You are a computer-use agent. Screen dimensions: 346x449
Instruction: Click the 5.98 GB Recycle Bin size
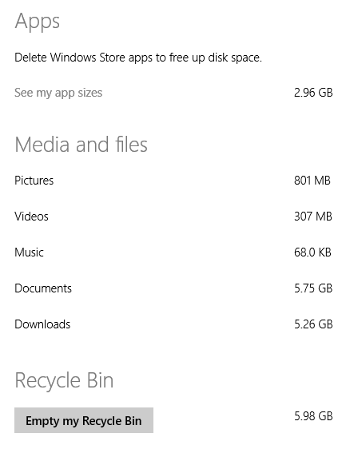point(313,416)
